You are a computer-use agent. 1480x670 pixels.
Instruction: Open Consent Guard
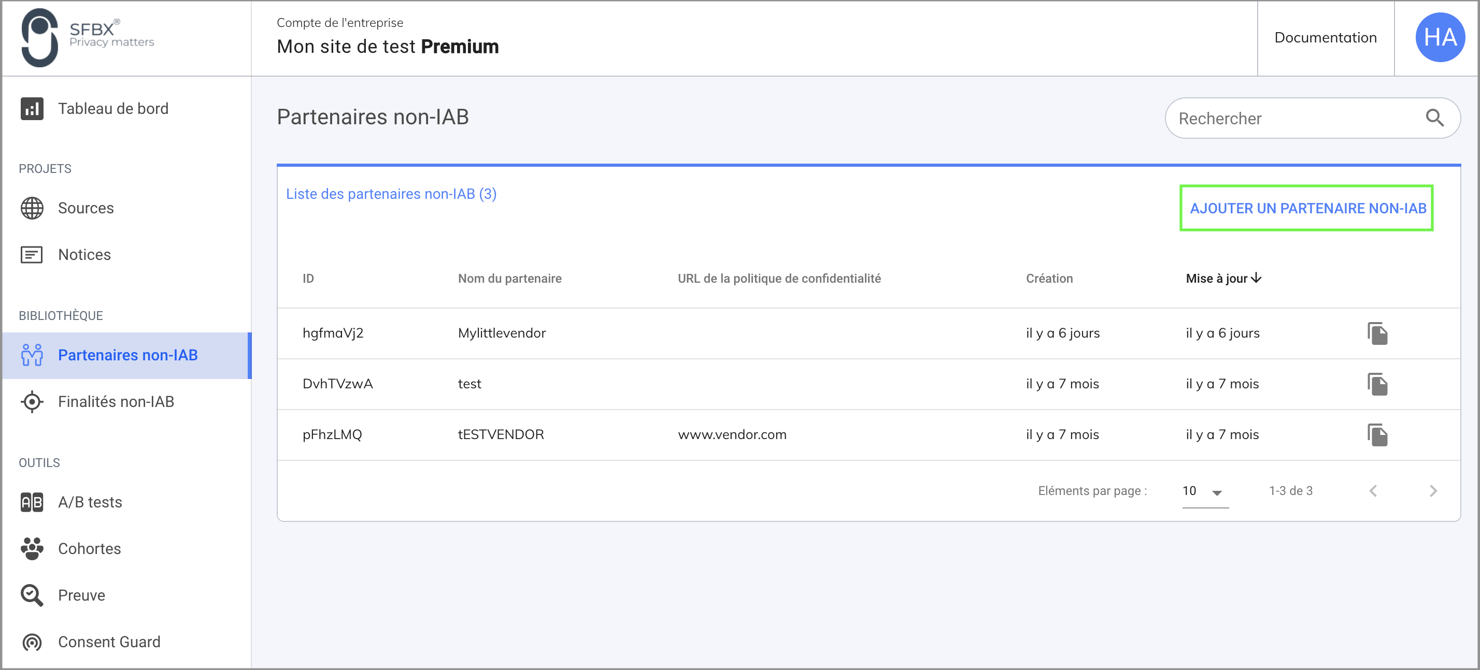[109, 642]
